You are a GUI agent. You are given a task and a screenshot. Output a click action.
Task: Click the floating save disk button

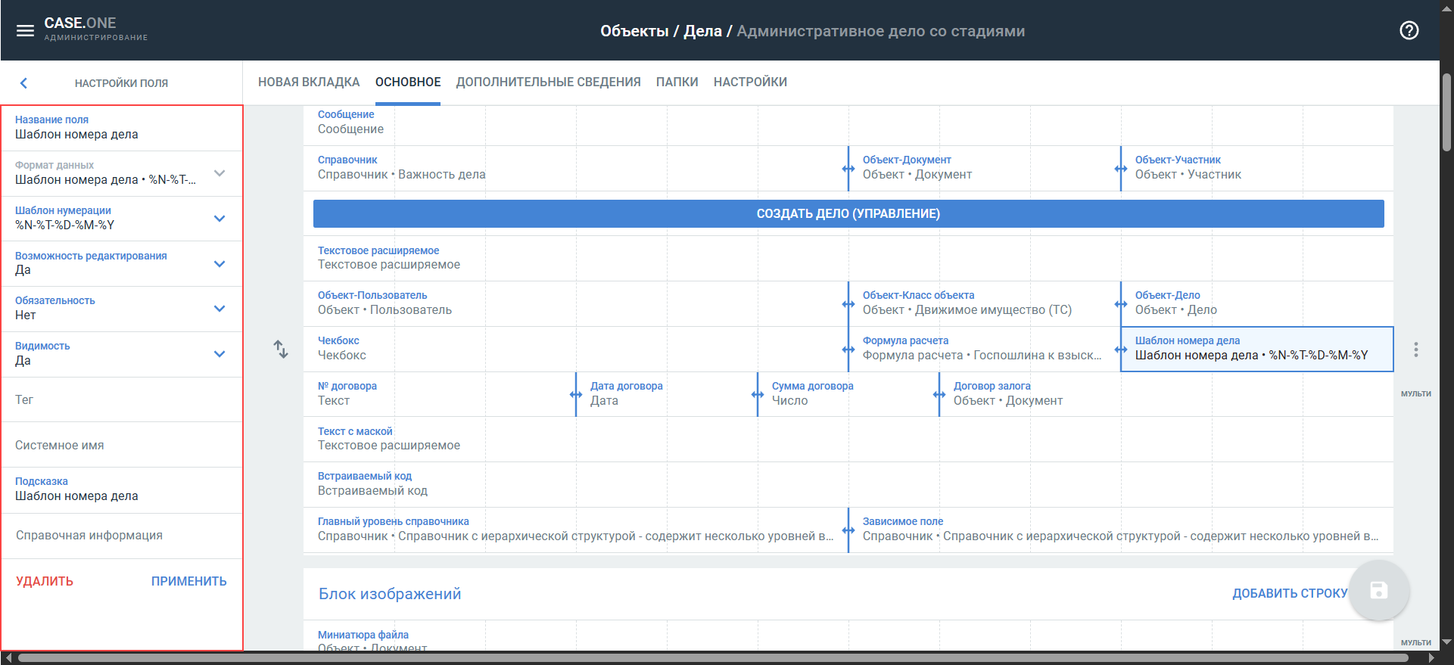pos(1378,591)
